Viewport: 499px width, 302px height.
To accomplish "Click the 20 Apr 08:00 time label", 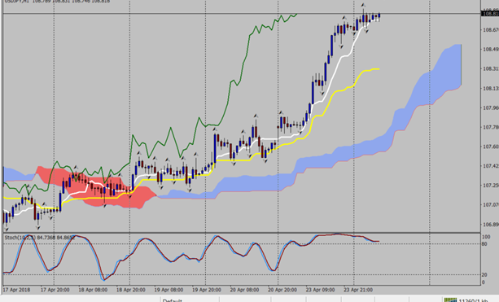I will pyautogui.click(x=244, y=290).
